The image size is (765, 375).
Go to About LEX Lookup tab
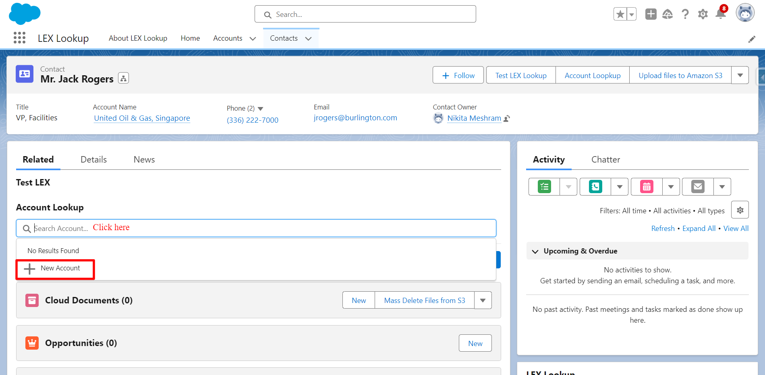coord(138,38)
